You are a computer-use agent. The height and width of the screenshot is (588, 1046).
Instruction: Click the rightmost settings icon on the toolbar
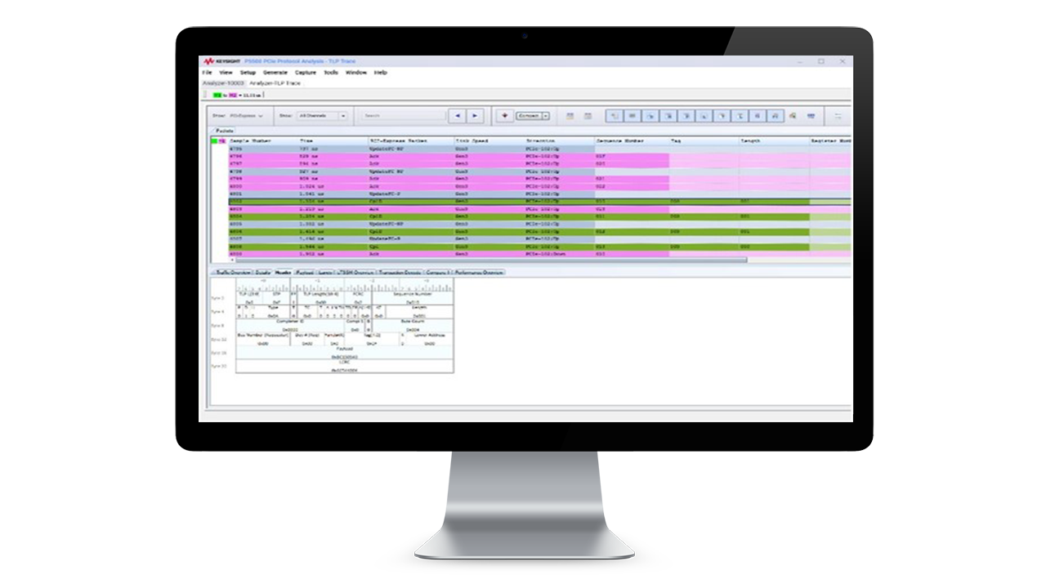point(839,115)
